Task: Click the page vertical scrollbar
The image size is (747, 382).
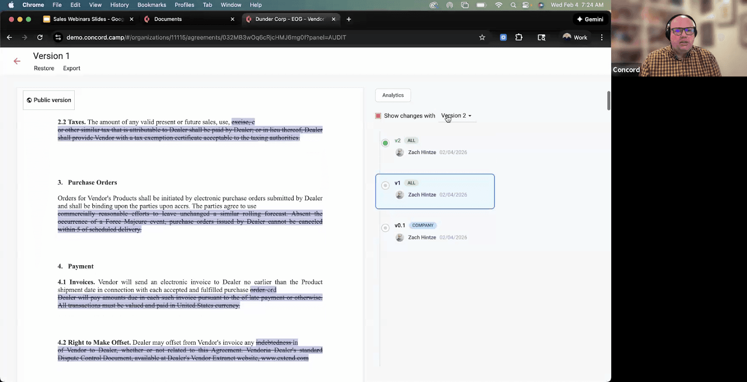Action: click(608, 101)
